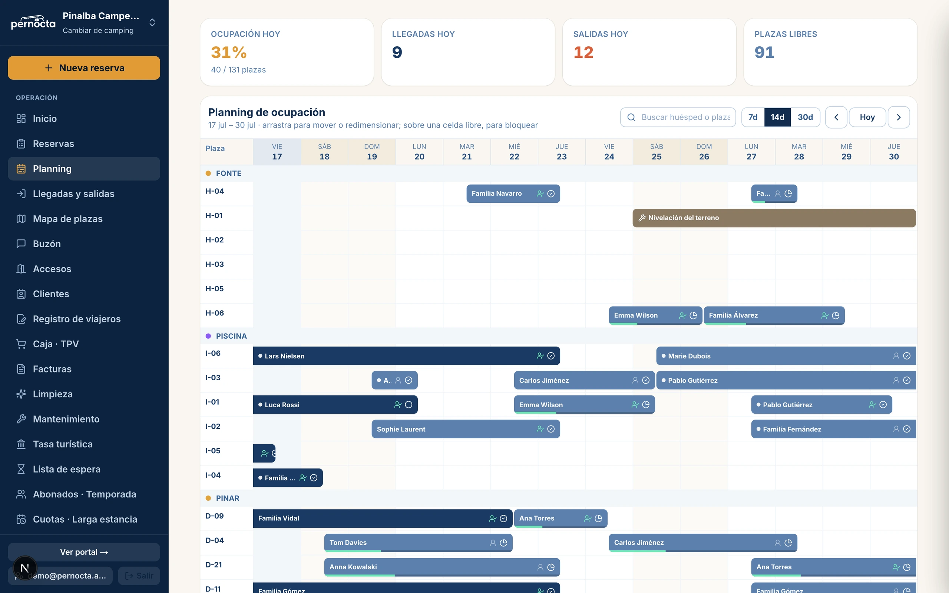Image resolution: width=949 pixels, height=593 pixels.
Task: Go to the next date range
Action: coord(899,117)
